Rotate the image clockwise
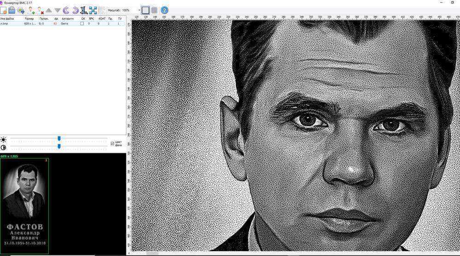 coord(75,10)
